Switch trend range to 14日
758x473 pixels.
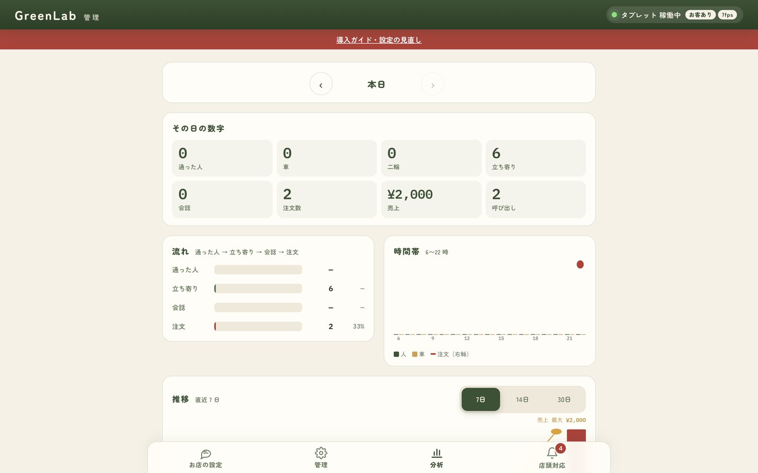point(522,399)
